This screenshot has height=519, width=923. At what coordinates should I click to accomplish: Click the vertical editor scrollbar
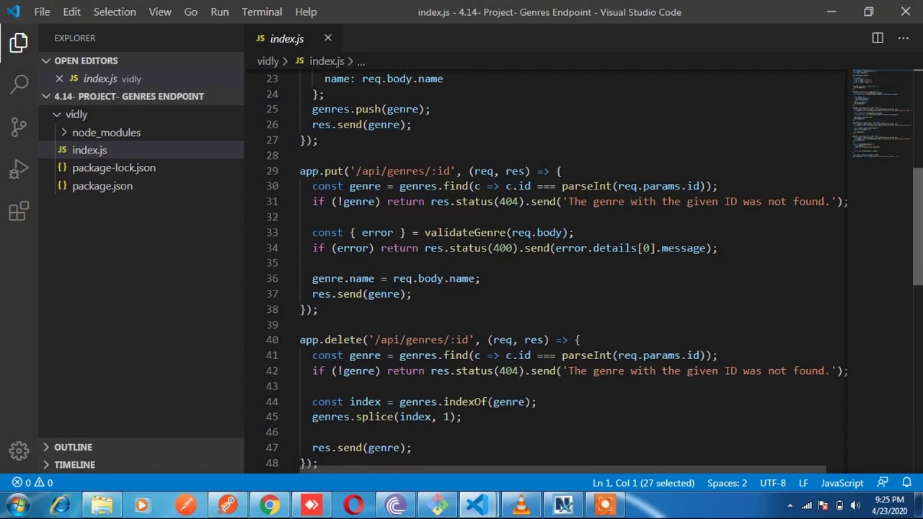pyautogui.click(x=918, y=226)
